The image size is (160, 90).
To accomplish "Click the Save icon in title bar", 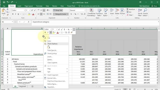I will point(4,2).
